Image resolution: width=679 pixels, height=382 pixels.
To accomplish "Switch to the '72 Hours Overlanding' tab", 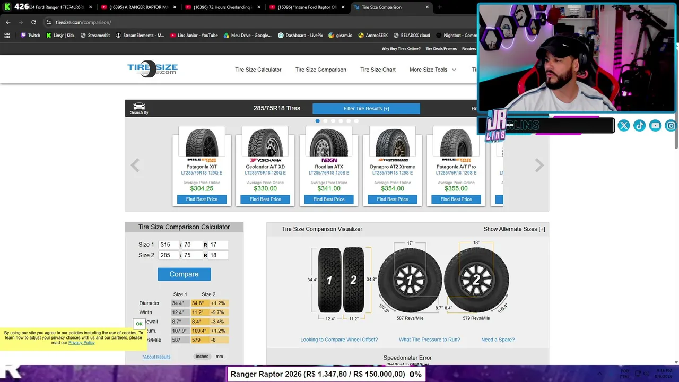I will [222, 7].
